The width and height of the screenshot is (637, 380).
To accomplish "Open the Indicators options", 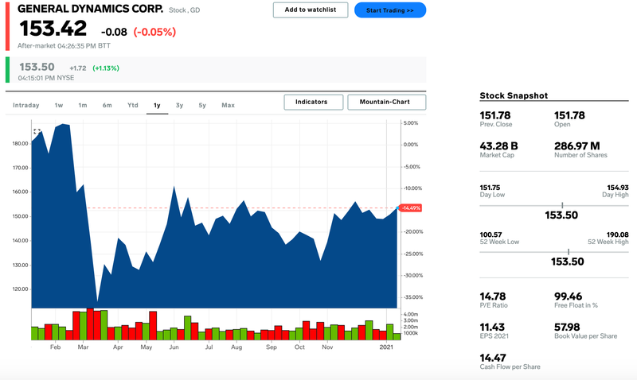I will [x=313, y=102].
